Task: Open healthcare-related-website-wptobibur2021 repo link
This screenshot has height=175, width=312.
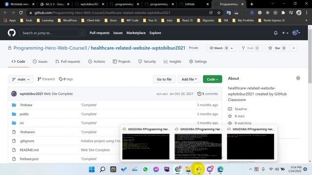Action: [x=138, y=48]
